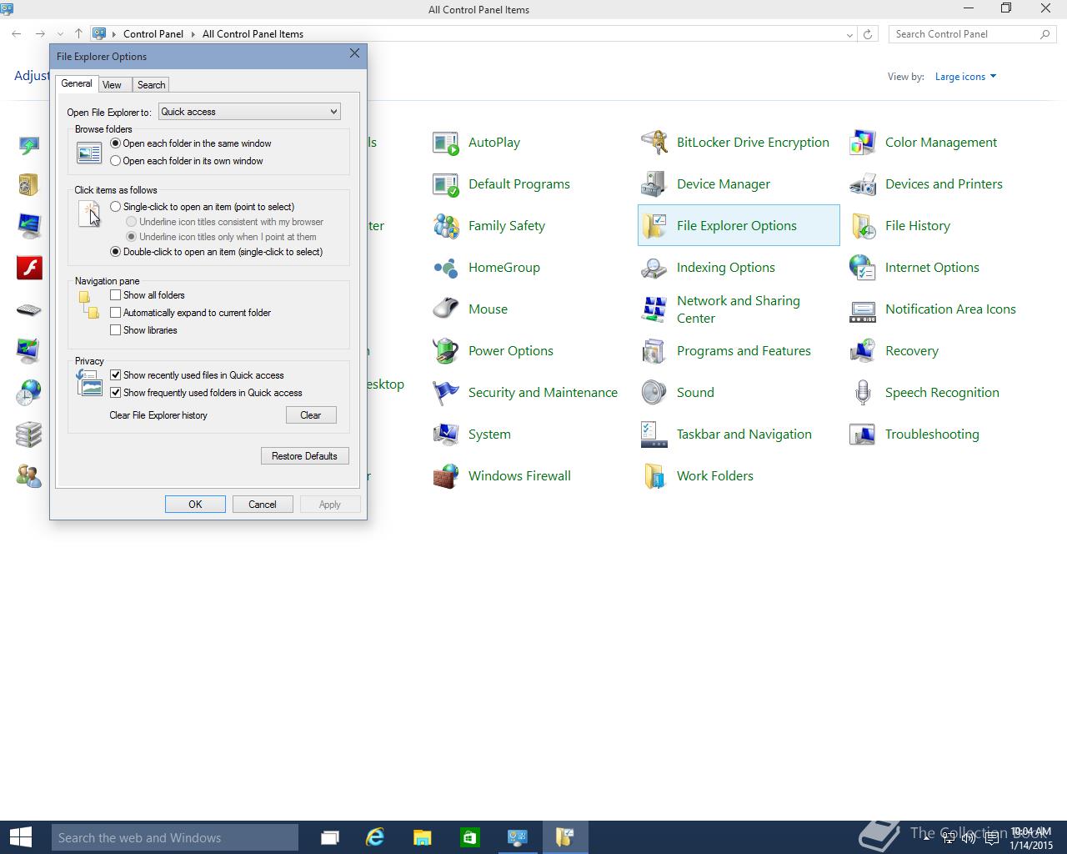This screenshot has width=1067, height=854.
Task: Go up one level with the up arrow
Action: (78, 34)
